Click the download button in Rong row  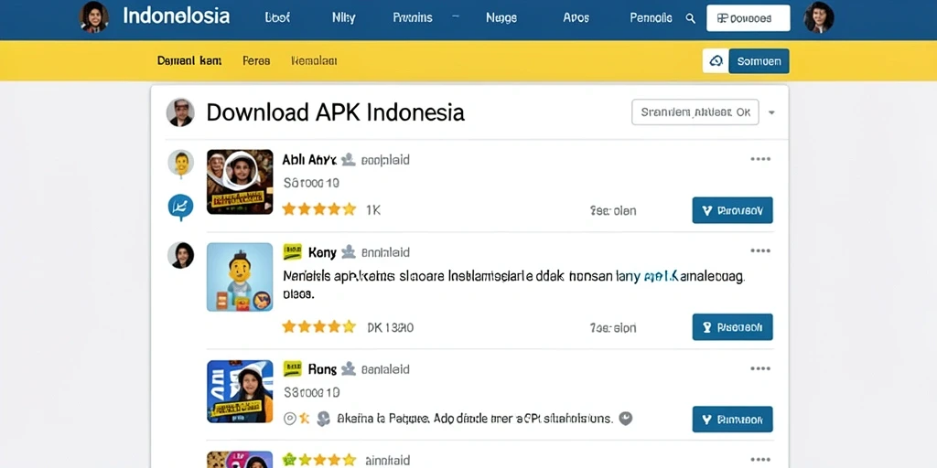pos(733,419)
